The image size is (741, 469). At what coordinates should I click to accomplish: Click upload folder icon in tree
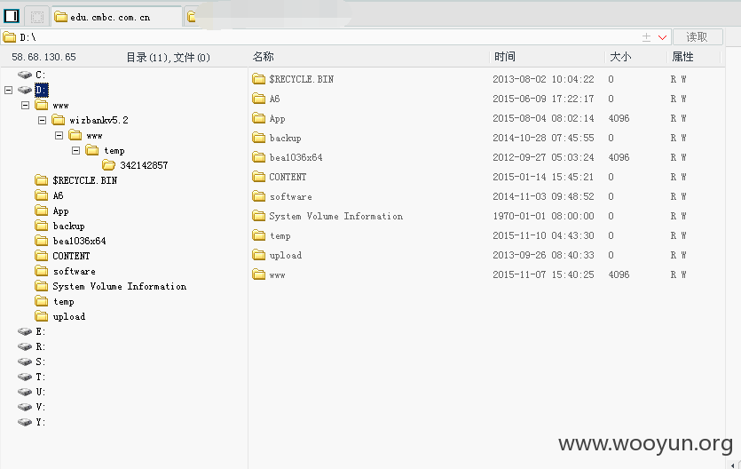click(x=42, y=316)
